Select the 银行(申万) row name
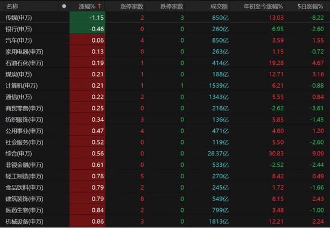The height and width of the screenshot is (228, 330). coord(19,29)
